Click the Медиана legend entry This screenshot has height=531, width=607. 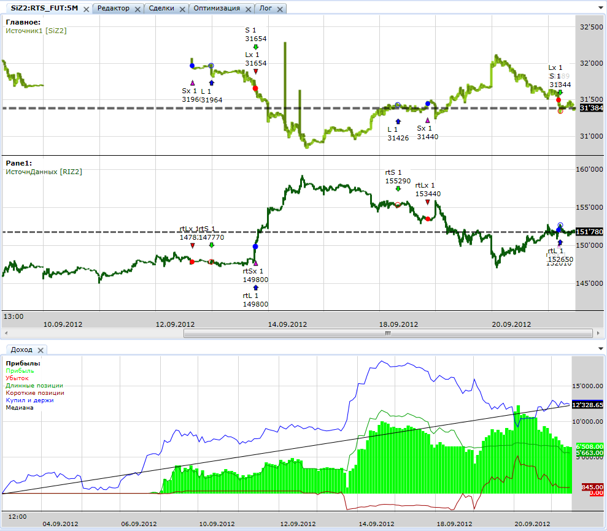tap(20, 408)
